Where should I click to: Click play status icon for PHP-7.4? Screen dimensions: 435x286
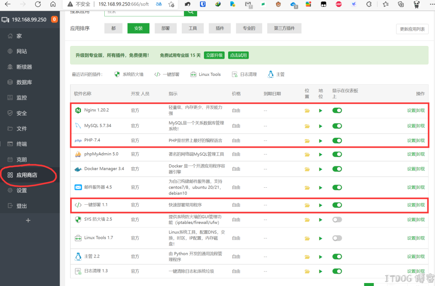[321, 141]
